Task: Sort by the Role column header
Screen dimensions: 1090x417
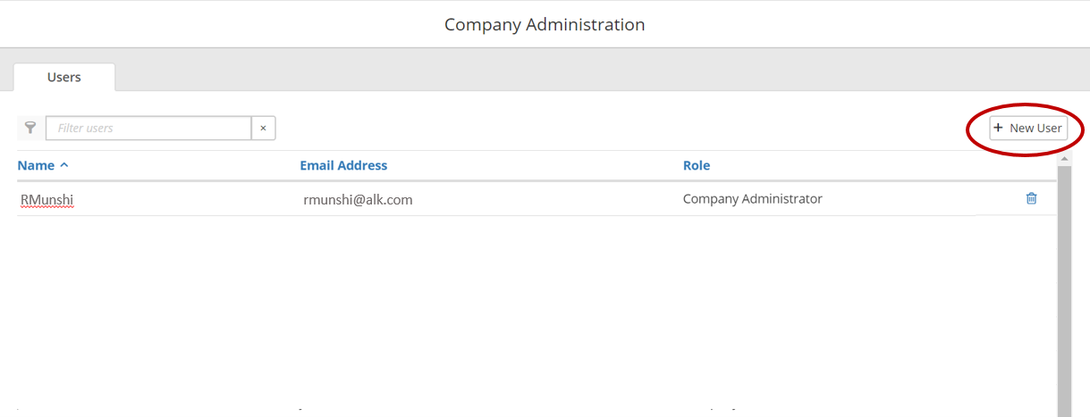Action: [696, 165]
